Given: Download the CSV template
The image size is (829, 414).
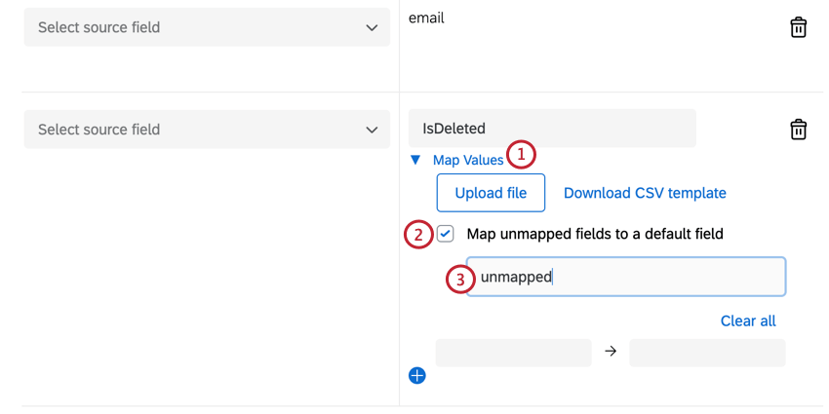Looking at the screenshot, I should pos(645,193).
